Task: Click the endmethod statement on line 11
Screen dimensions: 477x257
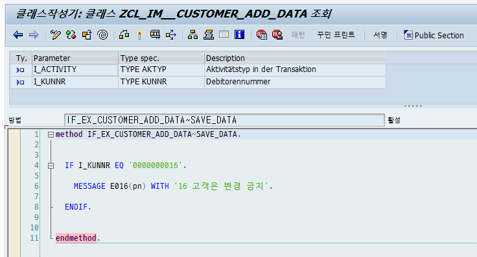Action: [x=78, y=238]
